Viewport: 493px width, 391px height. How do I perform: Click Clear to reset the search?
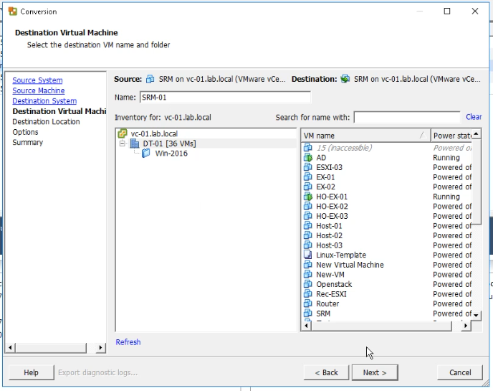click(474, 117)
